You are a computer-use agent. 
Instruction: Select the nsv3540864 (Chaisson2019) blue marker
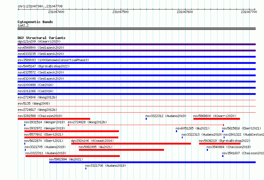[207, 150]
